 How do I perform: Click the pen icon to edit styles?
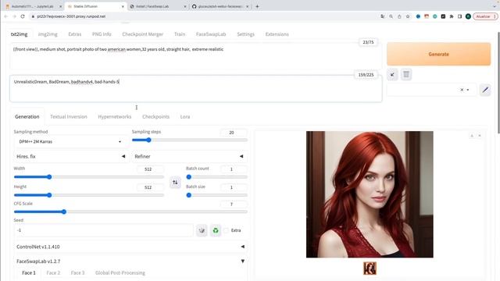[485, 91]
